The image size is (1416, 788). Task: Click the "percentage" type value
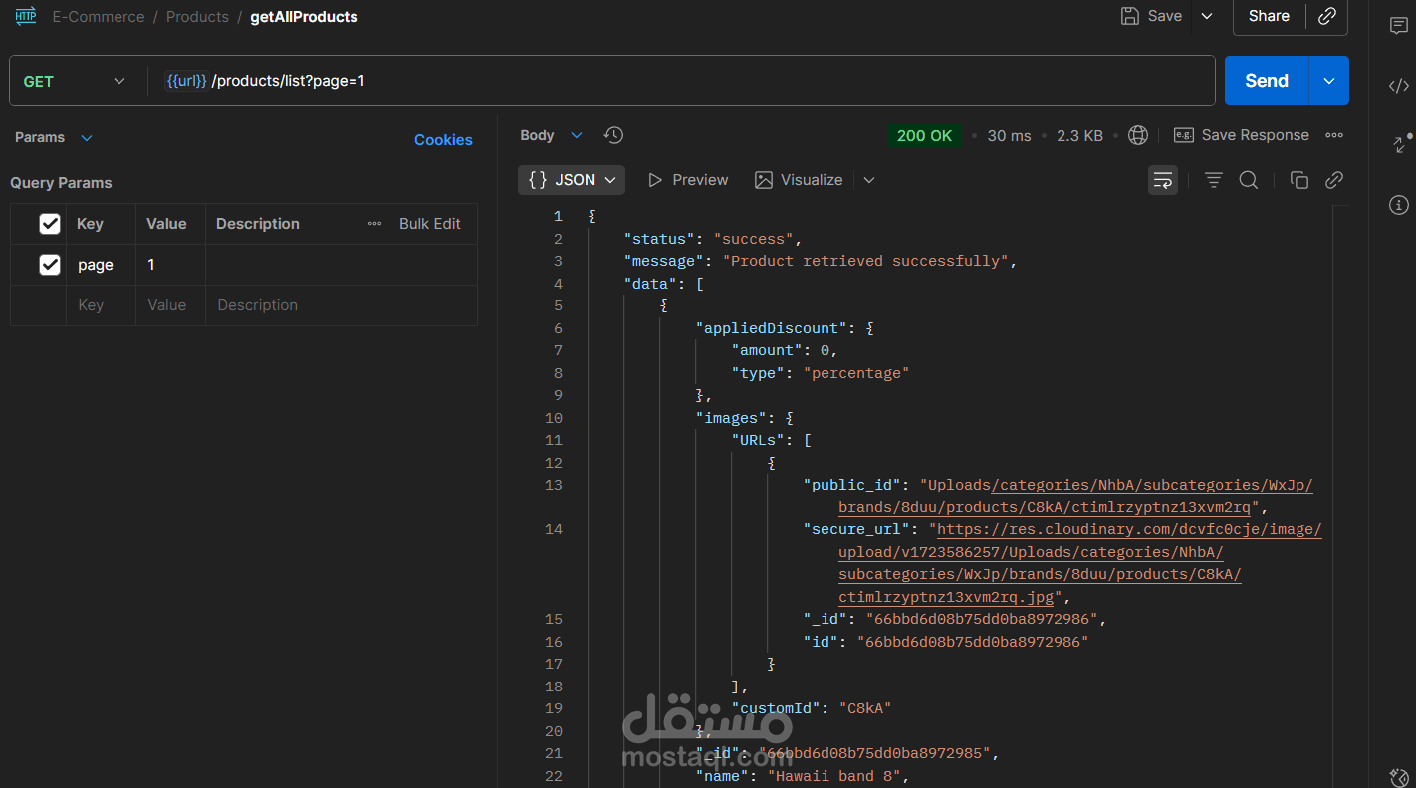tap(856, 373)
